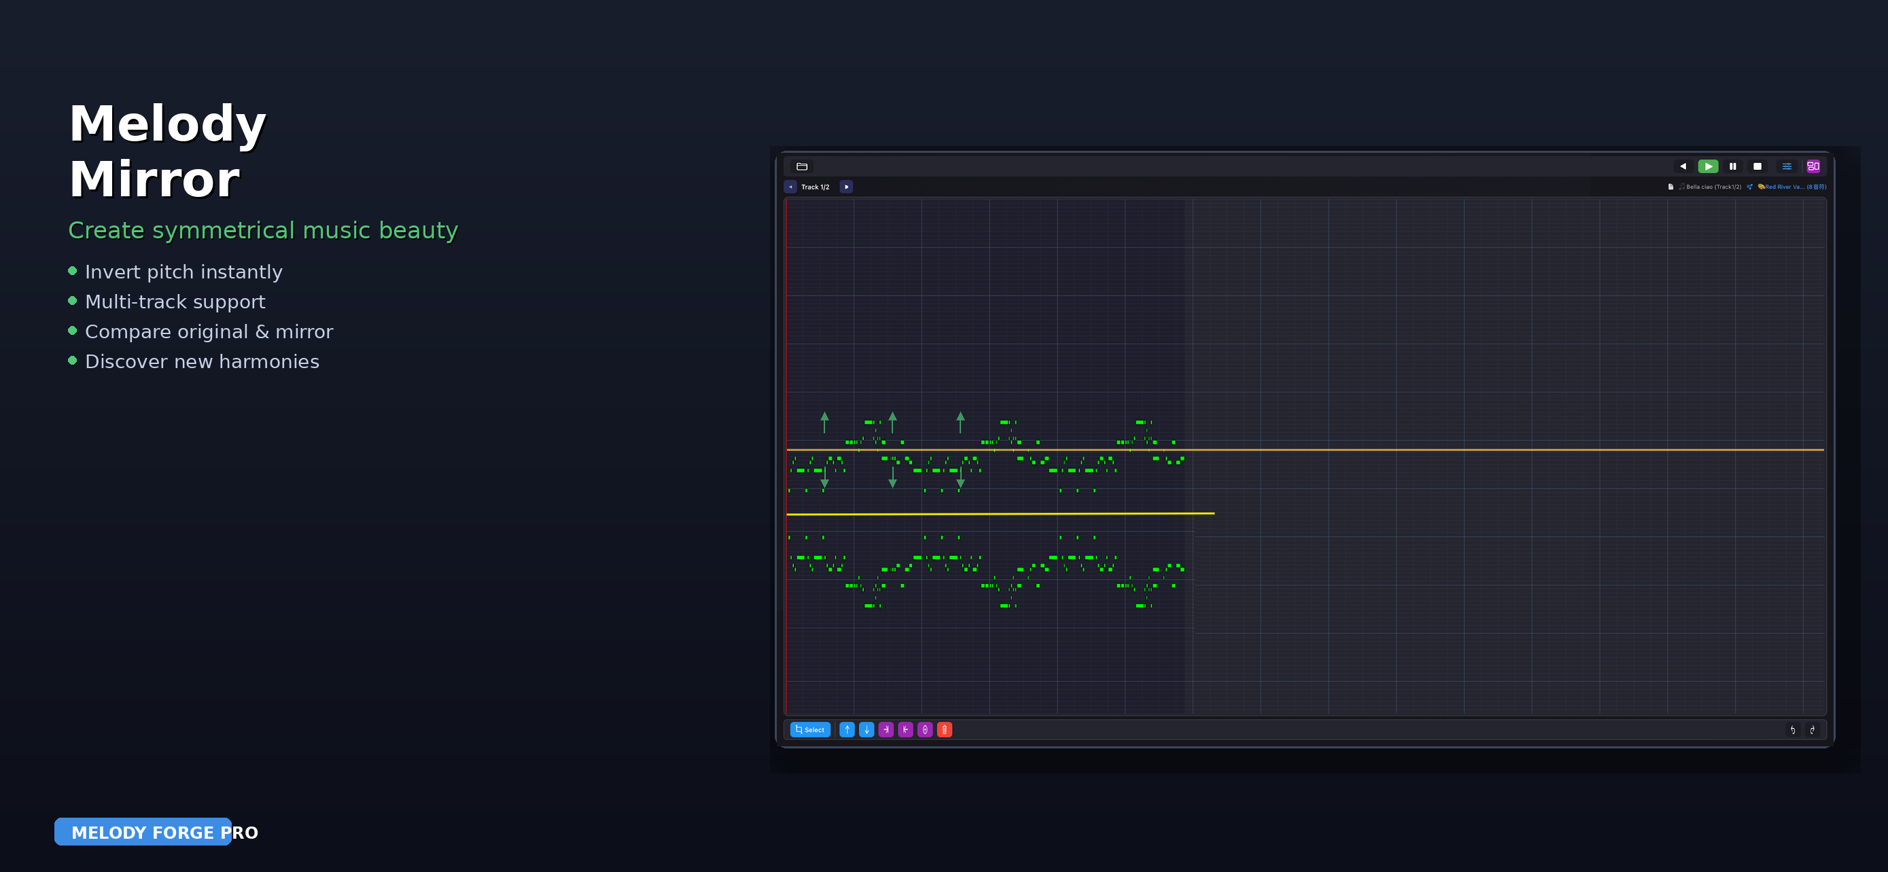Go to previous track arrow
This screenshot has width=1888, height=872.
point(790,187)
